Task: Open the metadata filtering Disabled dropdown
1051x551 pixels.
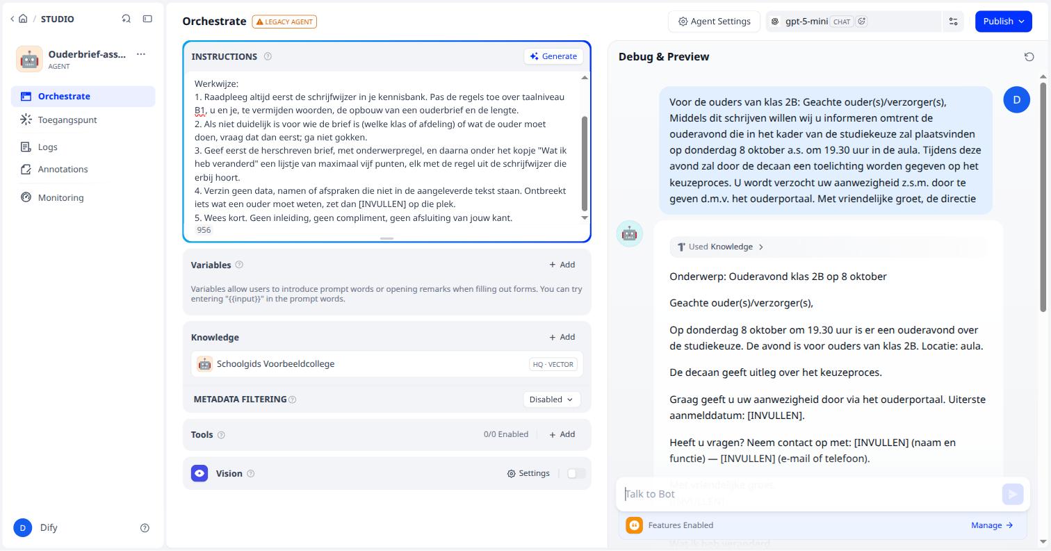Action: tap(552, 400)
